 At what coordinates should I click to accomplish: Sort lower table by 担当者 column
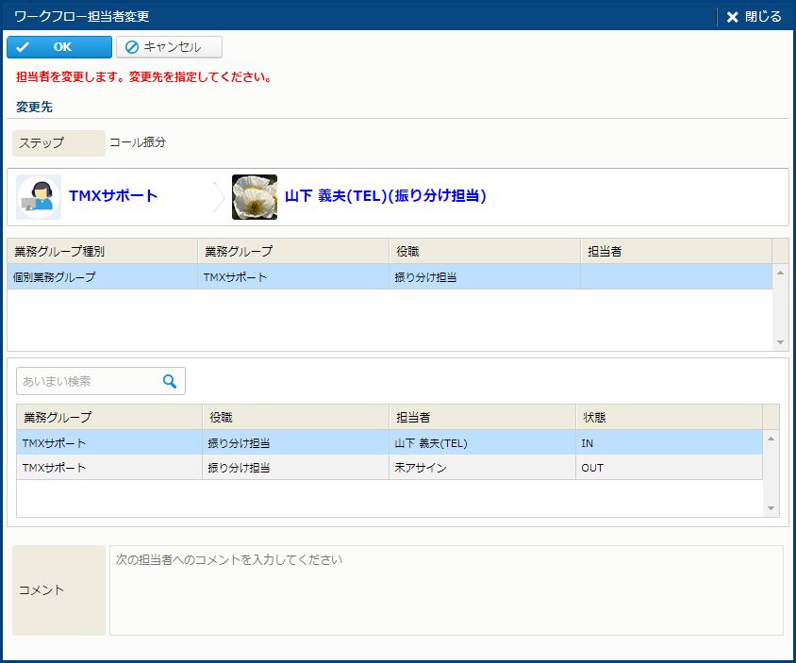[481, 417]
